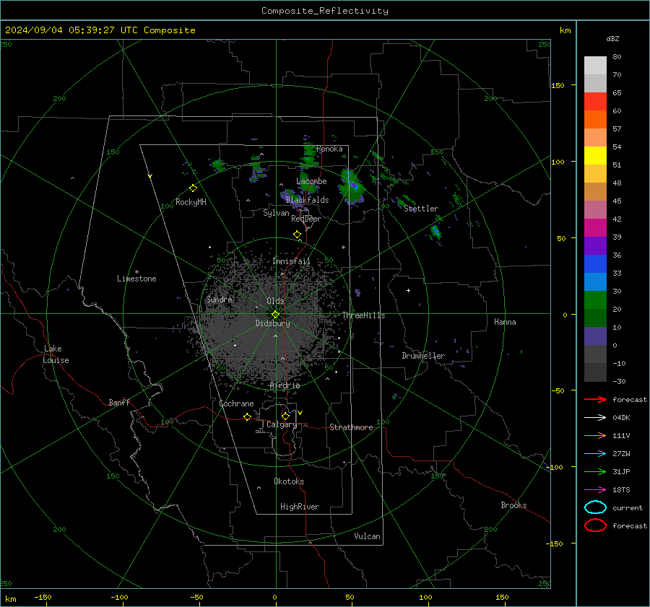Click the RockyMH label
Viewport: 650px width, 607px height.
click(191, 202)
